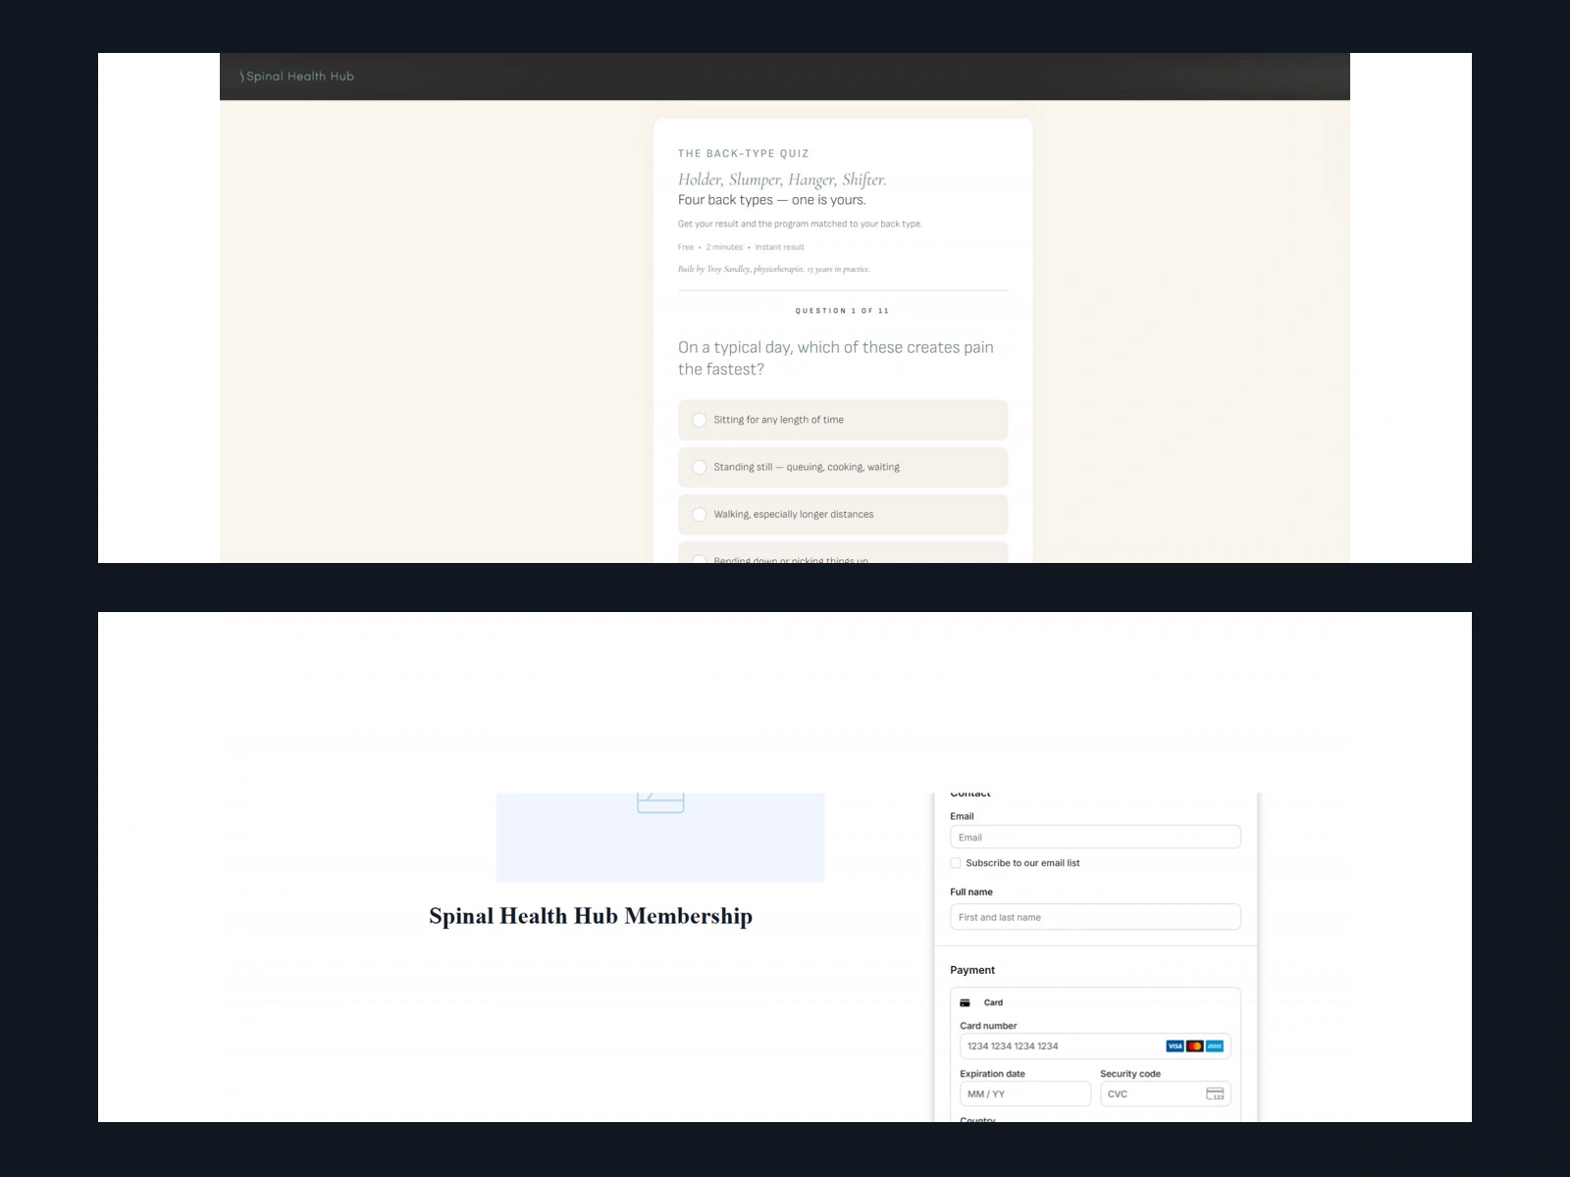Choose the Standing still radio option
Screen dimensions: 1570x1177
843,467
